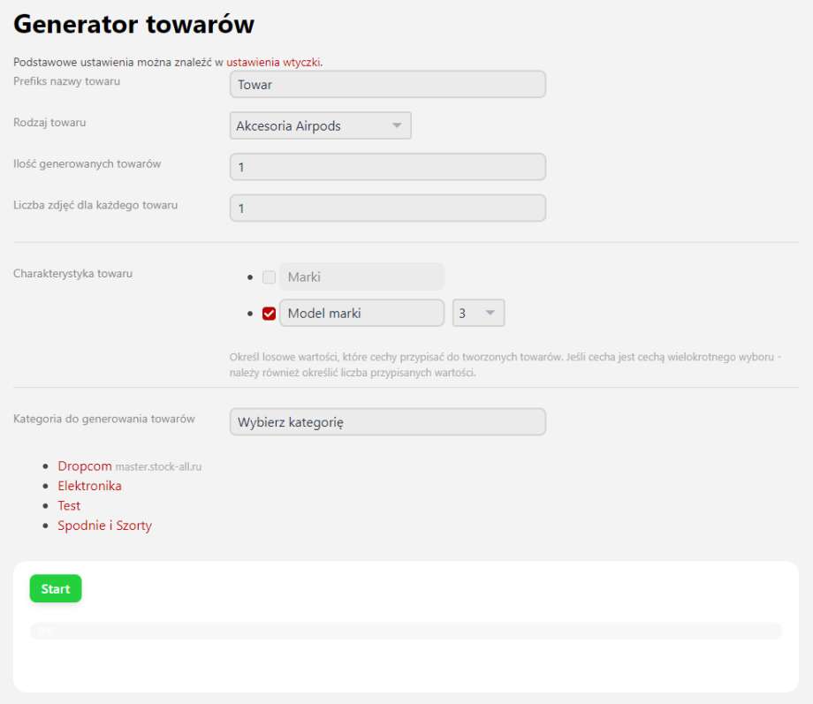This screenshot has height=704, width=813.
Task: Focus the Ilość generowanych towarów field
Action: click(x=387, y=167)
